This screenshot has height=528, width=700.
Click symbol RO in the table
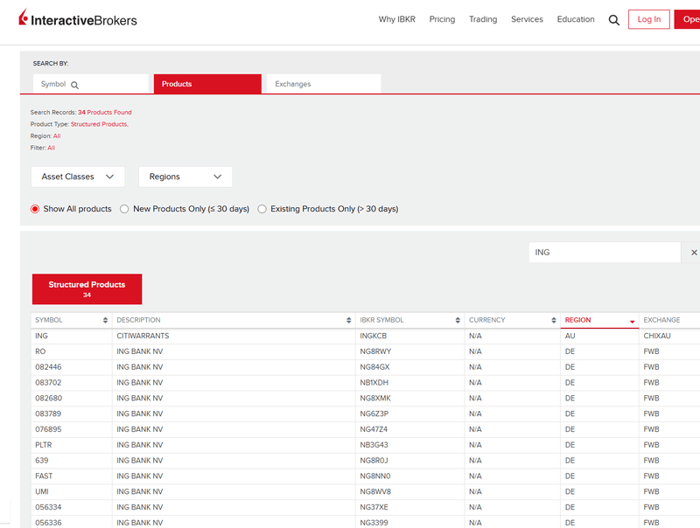40,351
